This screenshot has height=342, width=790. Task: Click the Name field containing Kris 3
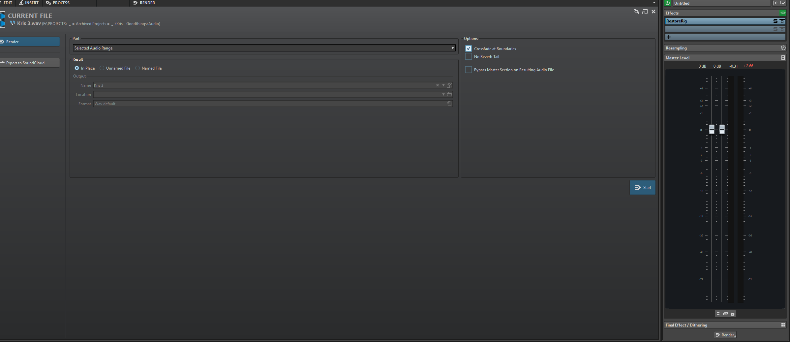[264, 85]
